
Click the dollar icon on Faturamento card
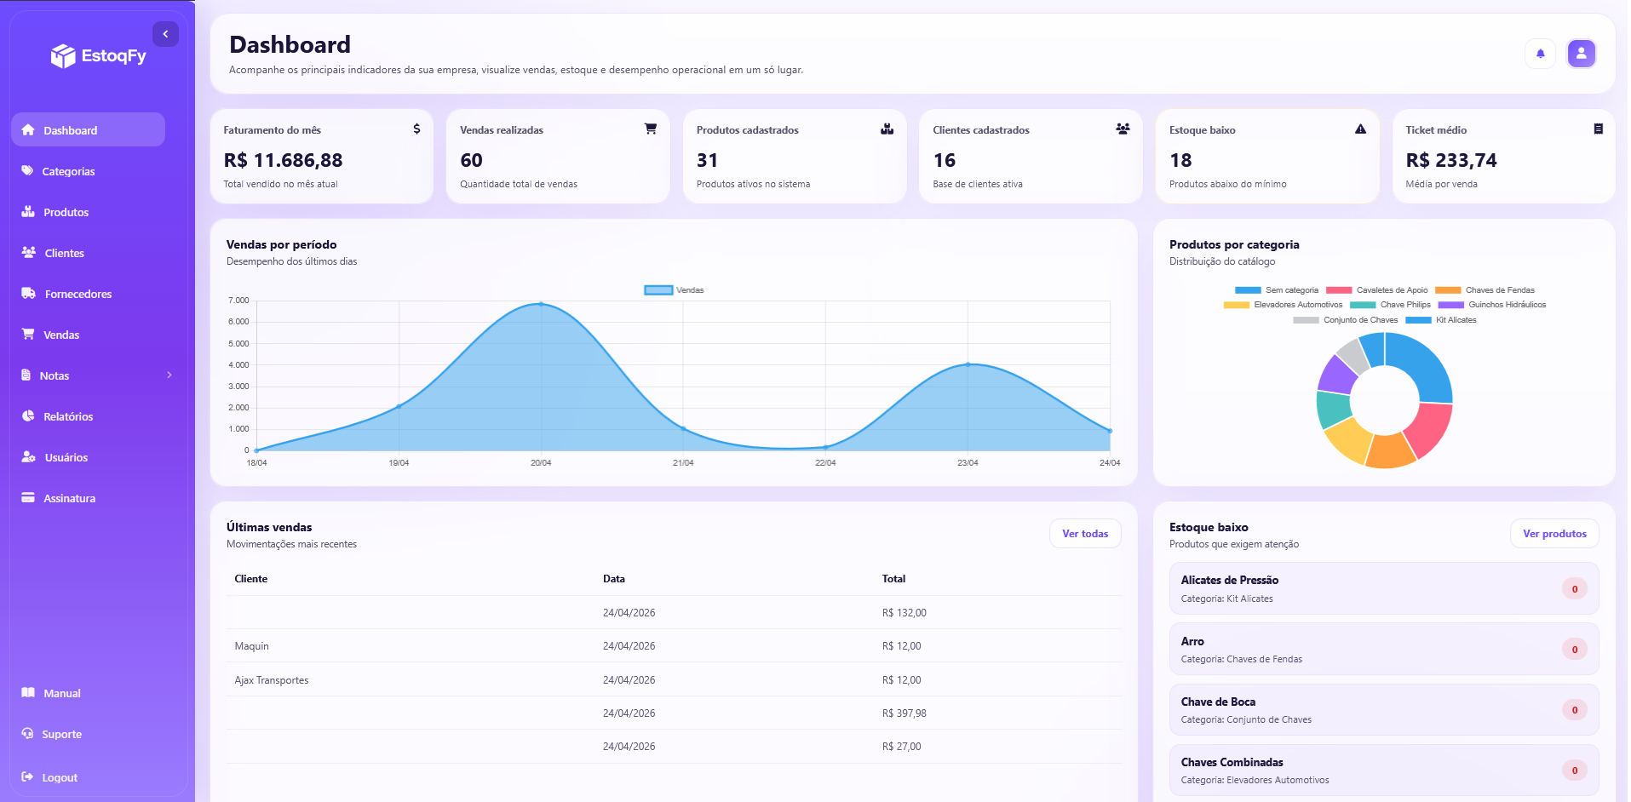(x=416, y=129)
